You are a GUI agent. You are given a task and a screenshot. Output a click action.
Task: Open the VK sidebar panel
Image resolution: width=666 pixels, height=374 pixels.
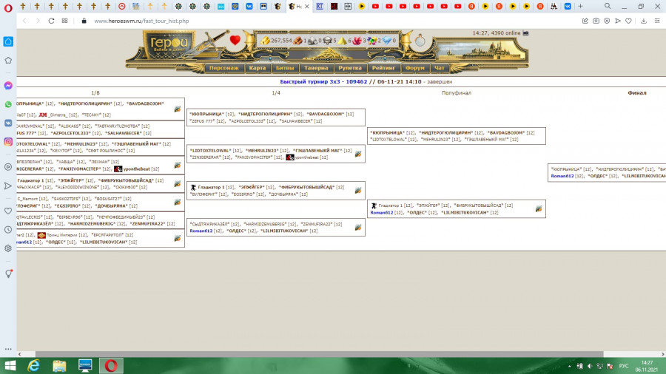tap(8, 123)
